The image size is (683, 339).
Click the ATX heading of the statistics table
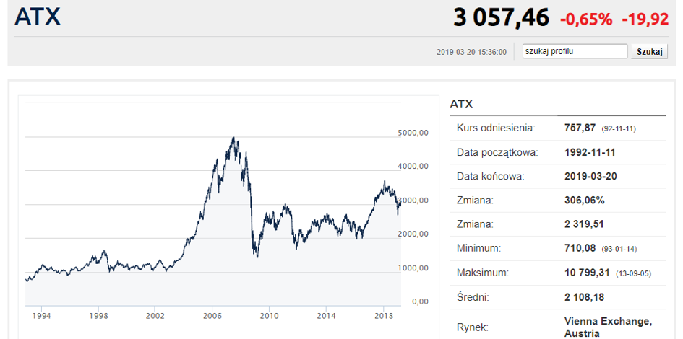(x=461, y=105)
